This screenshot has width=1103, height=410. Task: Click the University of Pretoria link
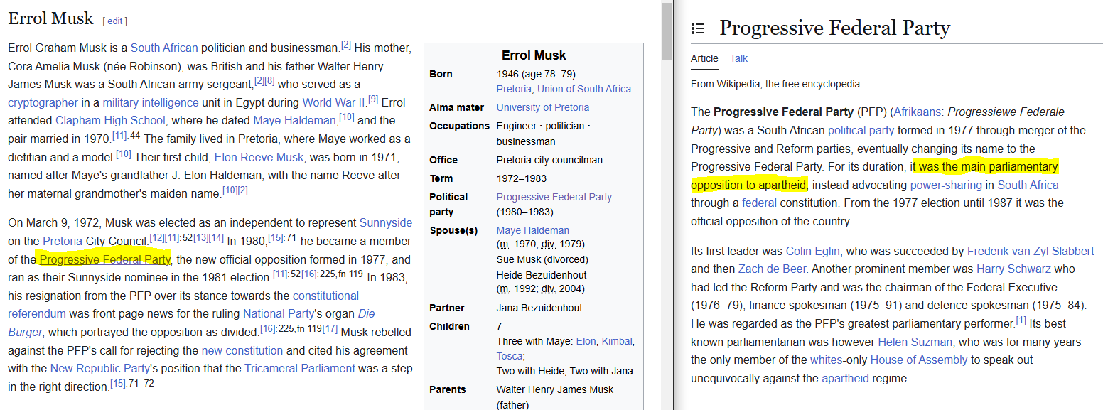click(543, 107)
